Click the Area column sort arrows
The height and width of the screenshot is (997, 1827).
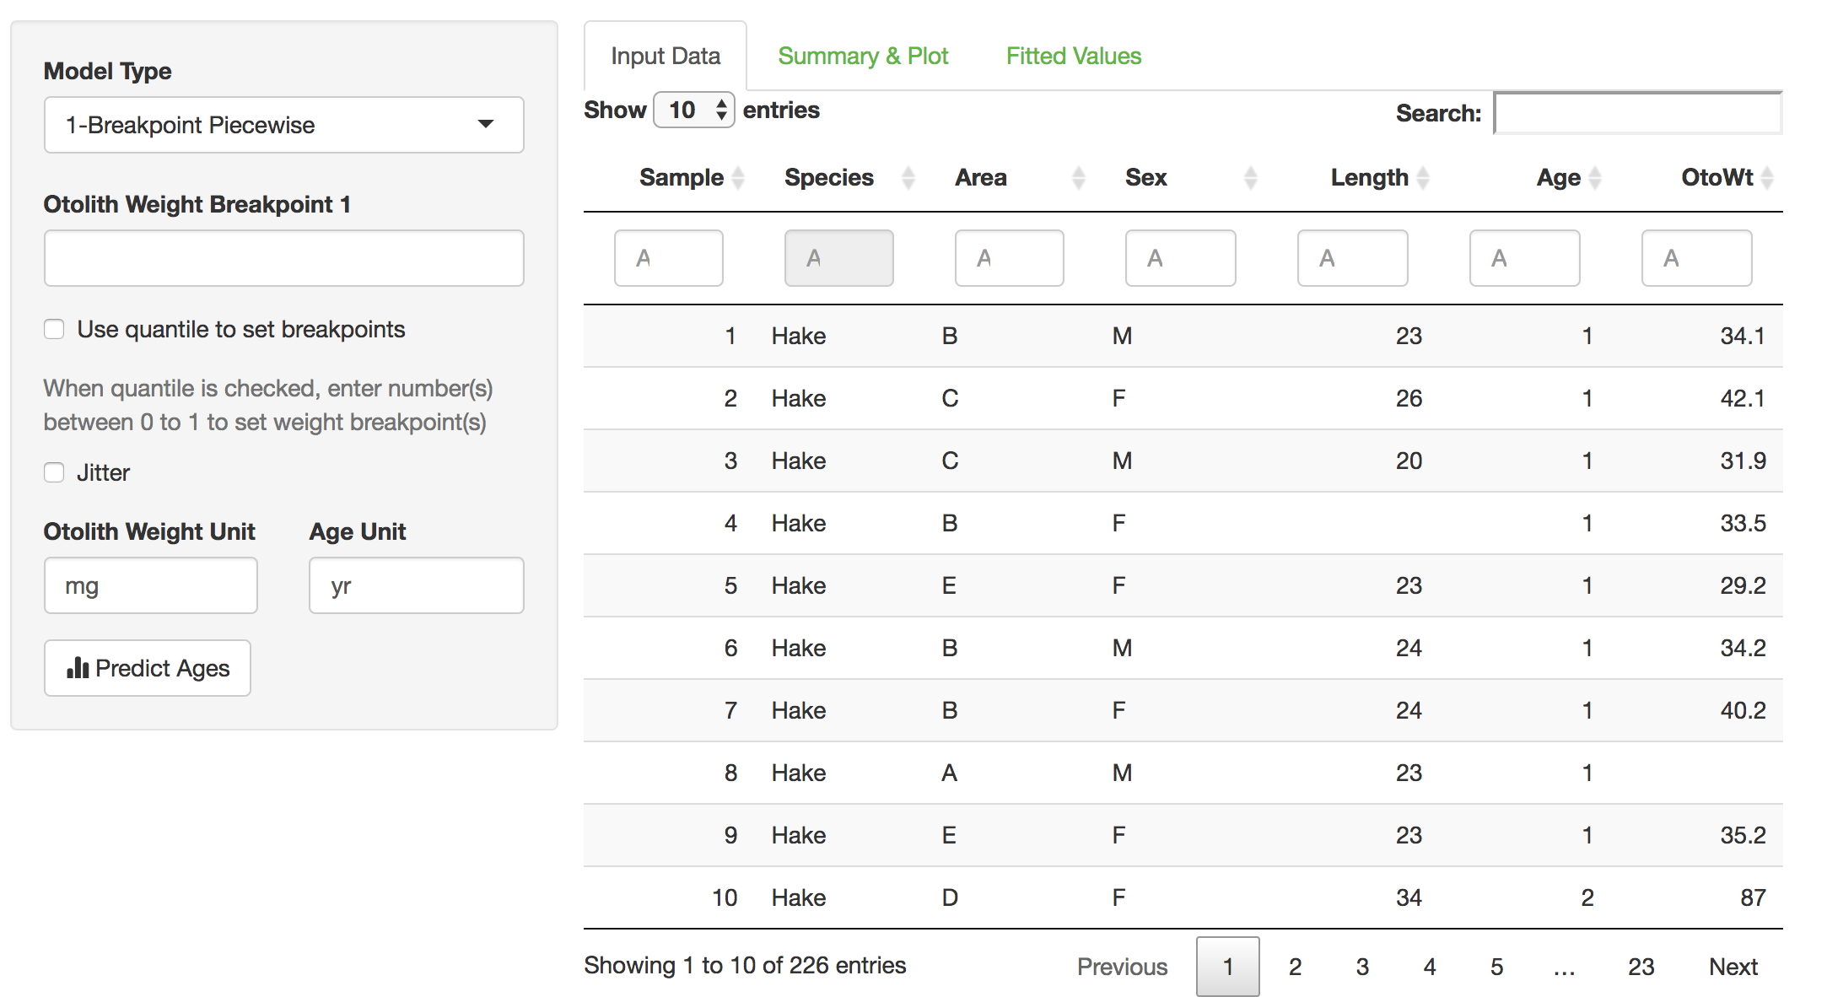pos(1078,178)
